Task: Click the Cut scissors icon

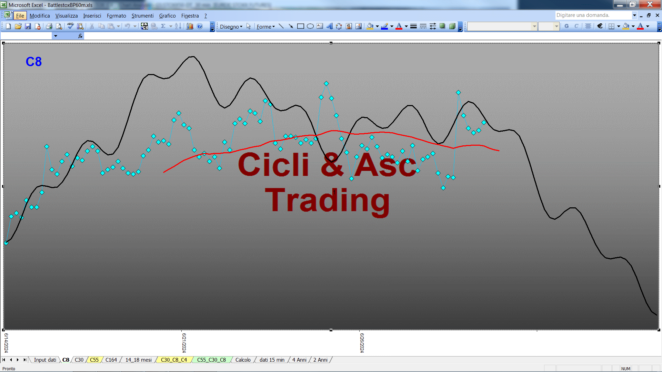Action: [x=92, y=26]
